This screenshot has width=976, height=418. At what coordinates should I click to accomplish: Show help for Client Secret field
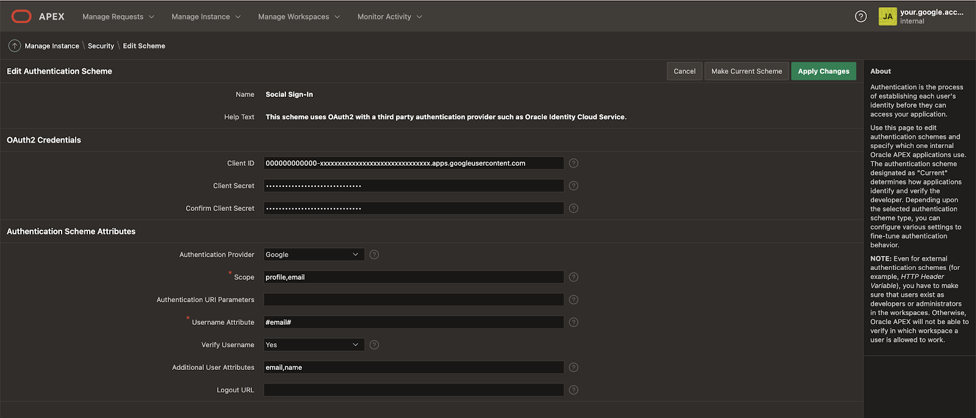pyautogui.click(x=573, y=186)
